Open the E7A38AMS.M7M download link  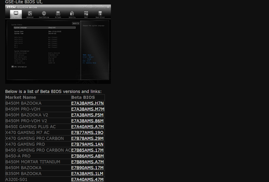click(x=88, y=109)
